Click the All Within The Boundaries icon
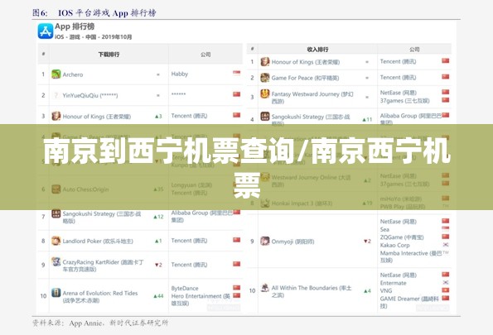 click(265, 288)
